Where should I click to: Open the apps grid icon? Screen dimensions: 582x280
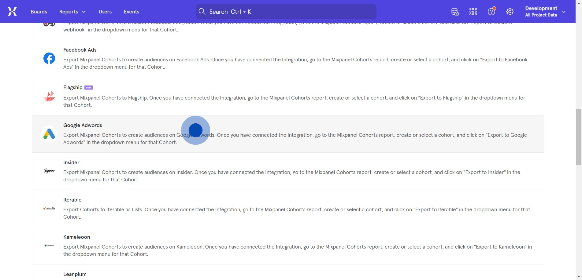pyautogui.click(x=473, y=12)
